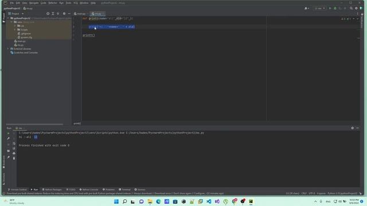Open Project panel gear options
The height and width of the screenshot is (206, 367).
(64, 14)
